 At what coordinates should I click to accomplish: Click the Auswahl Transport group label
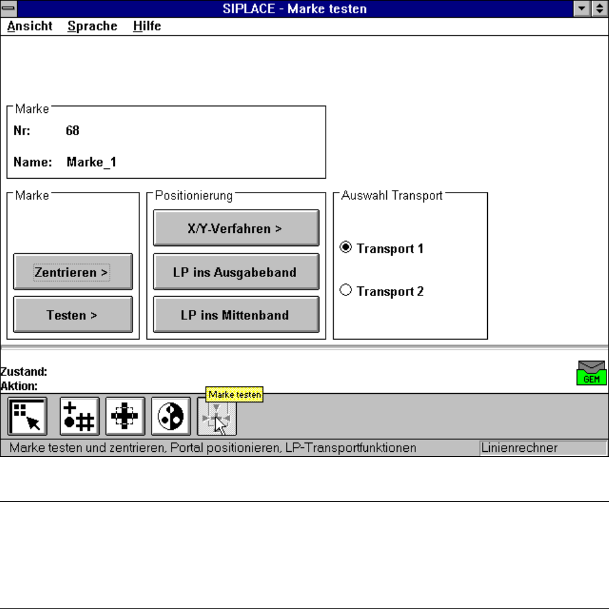[392, 196]
